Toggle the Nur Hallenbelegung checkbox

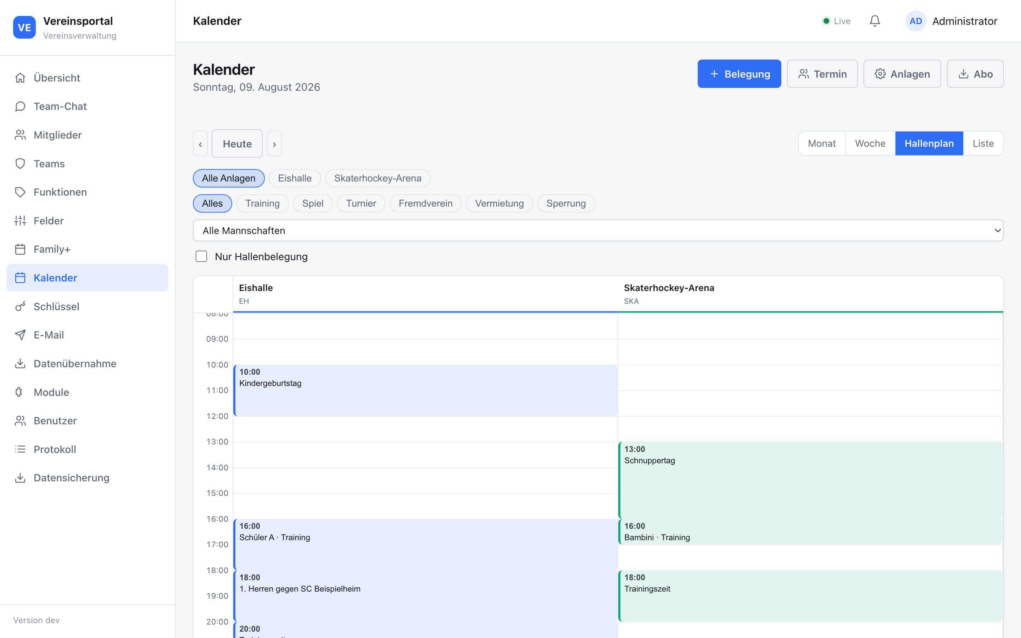pos(201,257)
